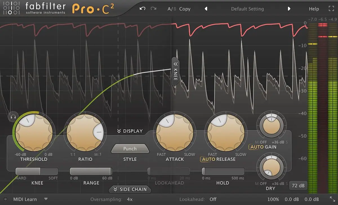Load the previous preset using left arrow
The width and height of the screenshot is (338, 205).
[206, 9]
